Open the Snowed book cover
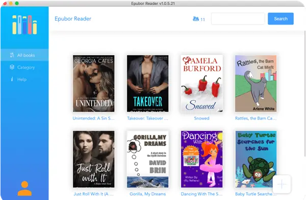Screen dimensions: 306x200 click(202, 83)
